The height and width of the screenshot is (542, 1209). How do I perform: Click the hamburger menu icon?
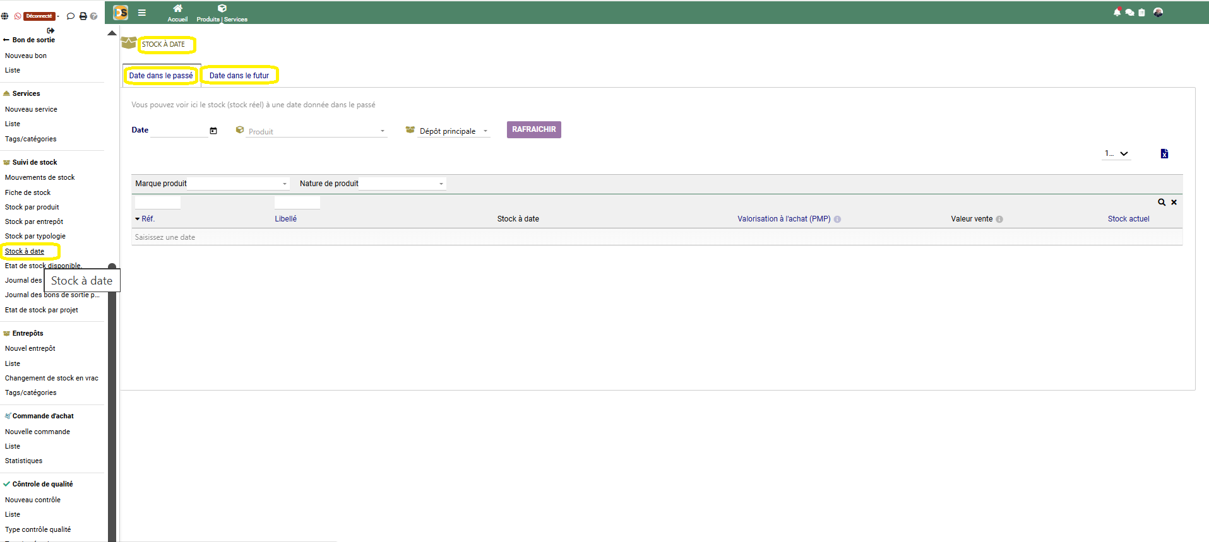tap(142, 13)
